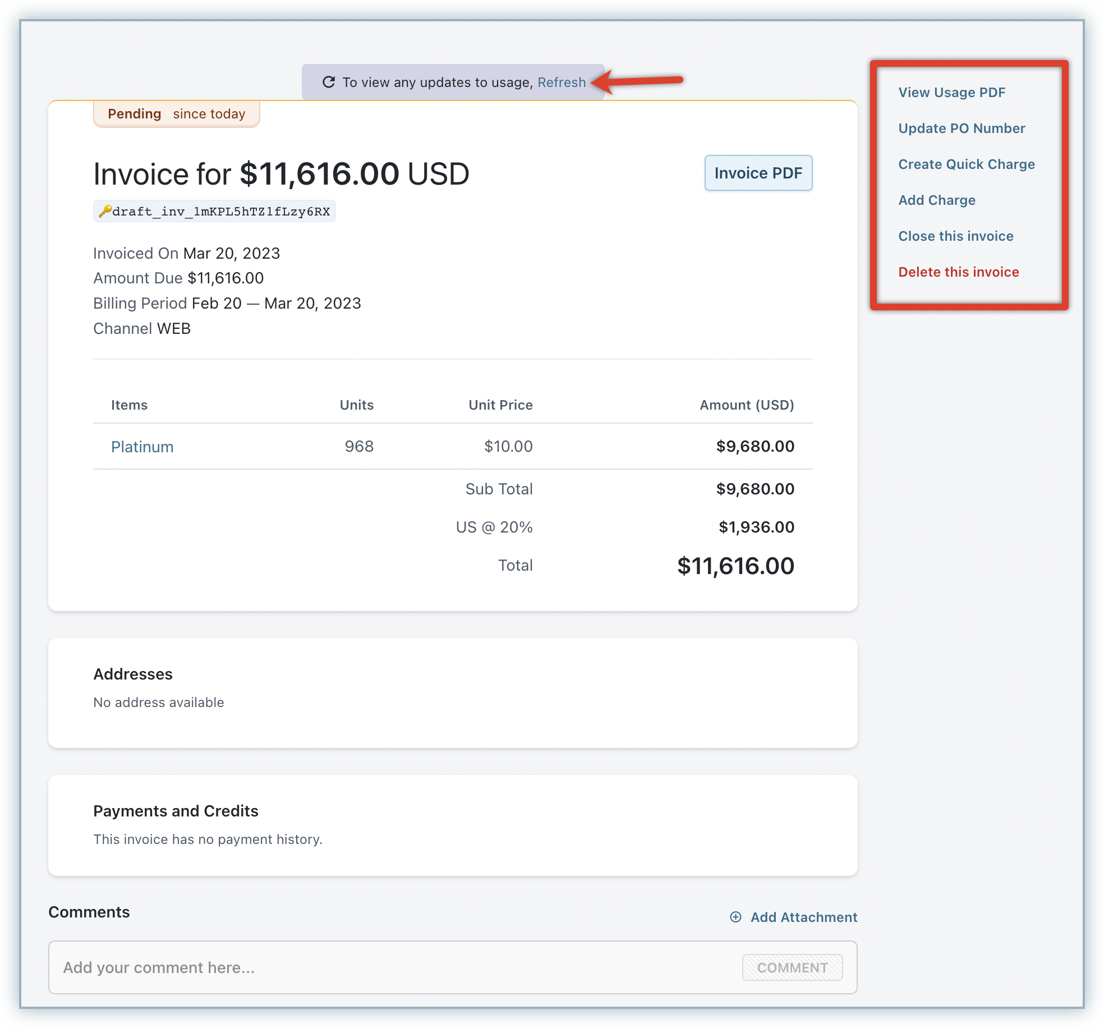Click the plus circle icon near Add Attachment
Screen dimensions: 1104x1028
tap(735, 917)
